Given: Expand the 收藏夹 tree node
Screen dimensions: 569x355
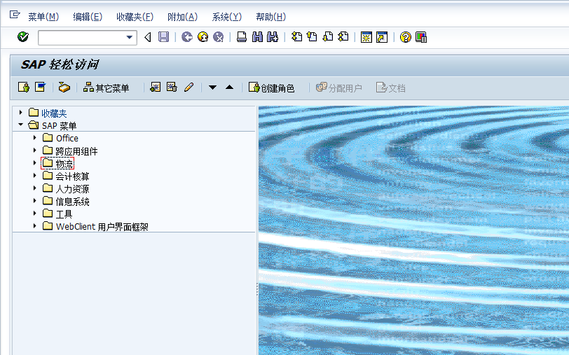Looking at the screenshot, I should [21, 113].
